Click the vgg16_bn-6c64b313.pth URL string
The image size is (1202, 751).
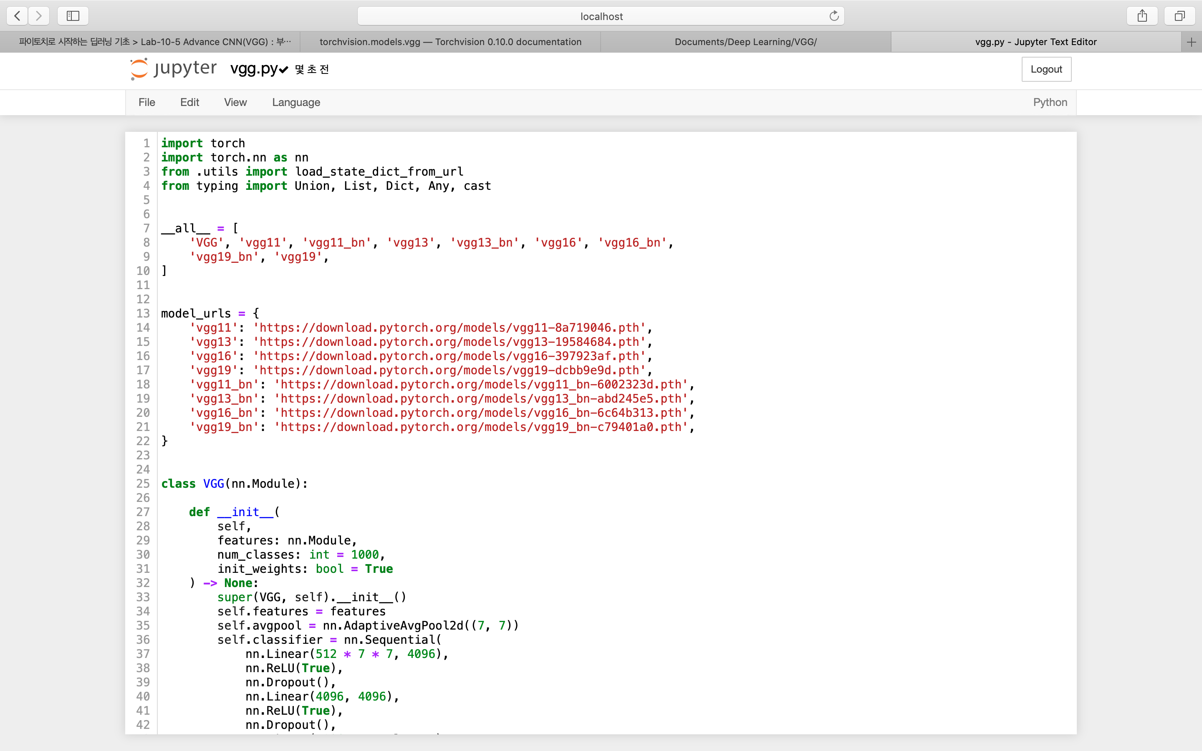481,413
